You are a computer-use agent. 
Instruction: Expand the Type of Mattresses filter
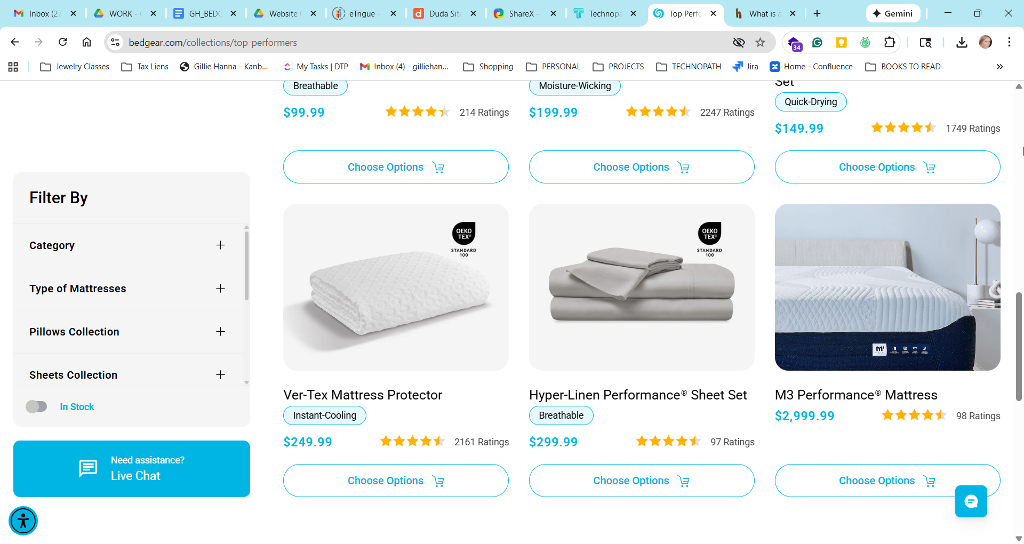pyautogui.click(x=220, y=289)
